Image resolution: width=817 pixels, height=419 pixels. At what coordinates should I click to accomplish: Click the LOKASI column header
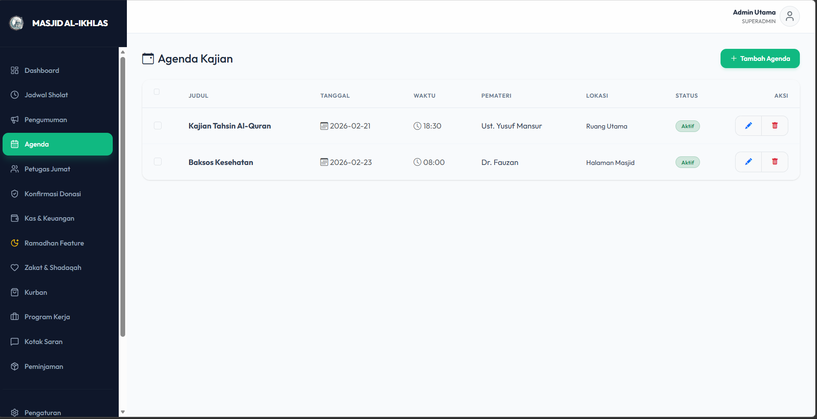597,96
